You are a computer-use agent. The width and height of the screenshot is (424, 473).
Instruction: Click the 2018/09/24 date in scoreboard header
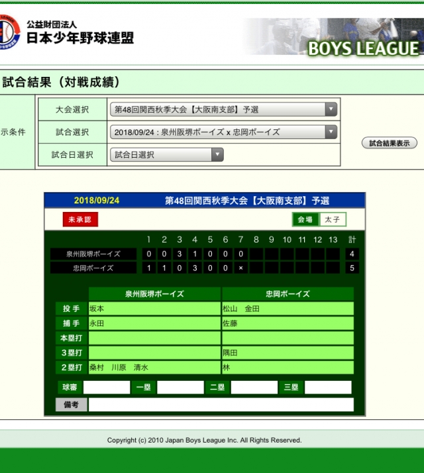click(x=97, y=201)
